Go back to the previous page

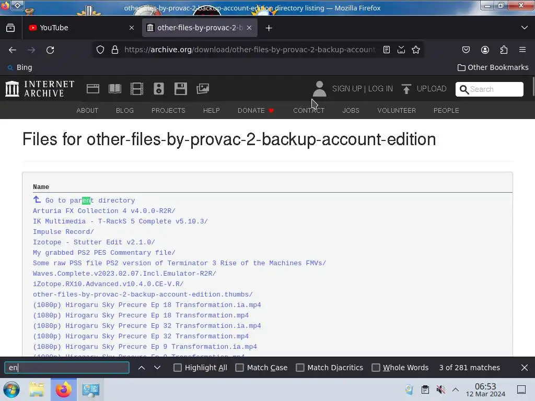(13, 50)
